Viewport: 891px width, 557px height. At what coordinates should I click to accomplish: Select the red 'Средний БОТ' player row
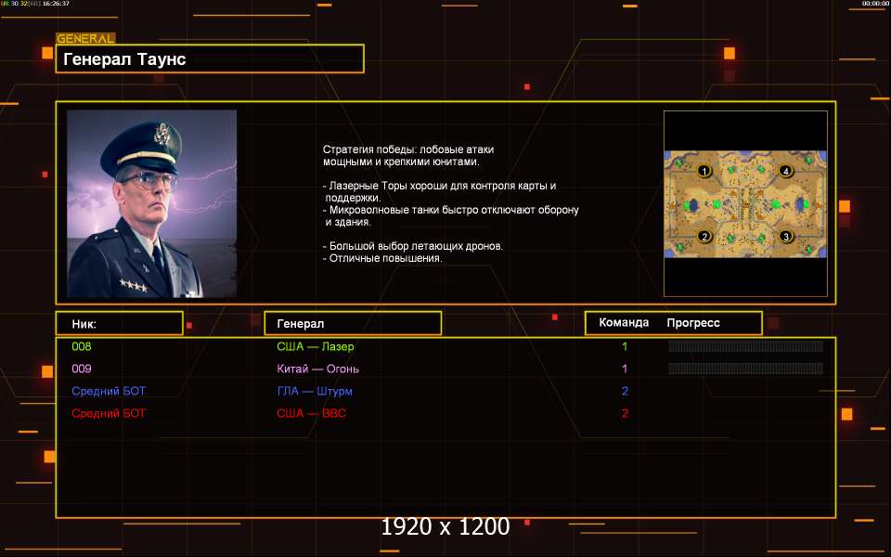[x=109, y=413]
